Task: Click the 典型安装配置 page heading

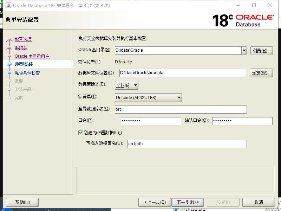Action: (x=22, y=20)
